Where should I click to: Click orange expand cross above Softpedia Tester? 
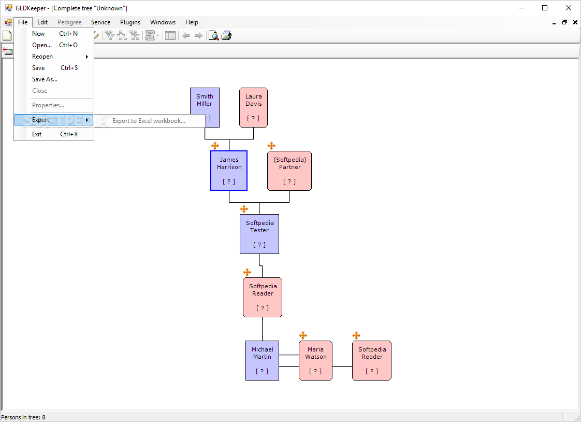pos(244,209)
